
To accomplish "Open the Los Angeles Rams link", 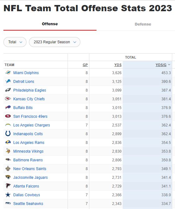I will 29,142.
